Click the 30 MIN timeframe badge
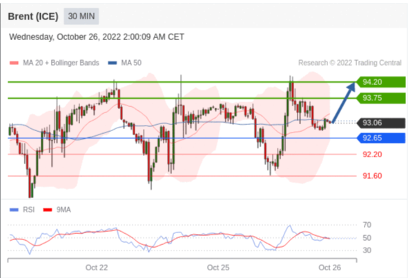Screen dimensions: 408x278 [x=81, y=17]
